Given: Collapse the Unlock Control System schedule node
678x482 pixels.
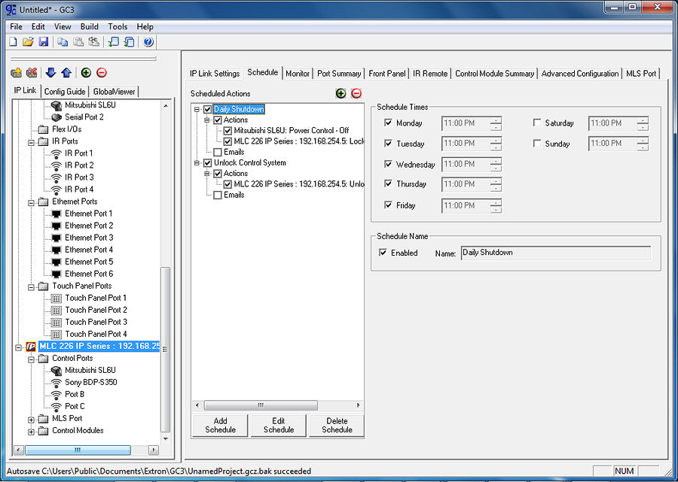Looking at the screenshot, I should tap(197, 163).
